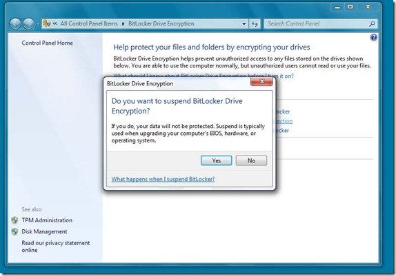Screen dimensions: 396x276
Task: Select All Control Panel Items breadcrumb
Action: point(89,23)
